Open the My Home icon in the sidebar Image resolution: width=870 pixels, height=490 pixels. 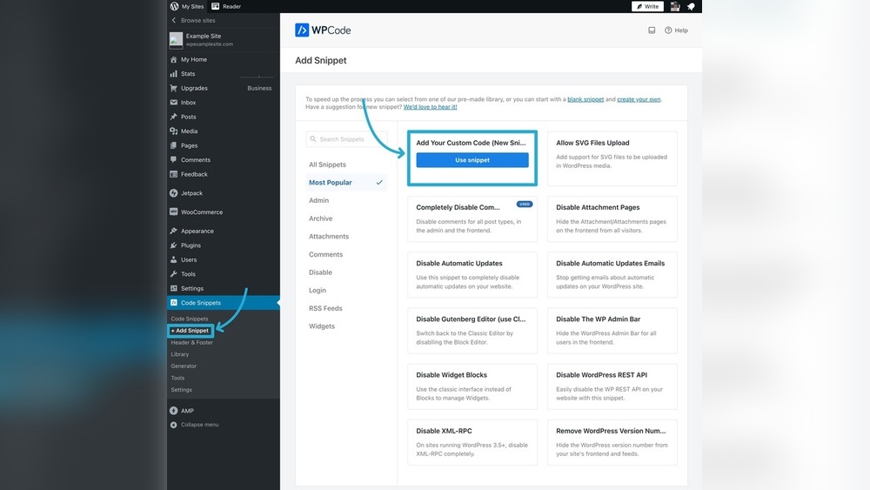[x=174, y=59]
